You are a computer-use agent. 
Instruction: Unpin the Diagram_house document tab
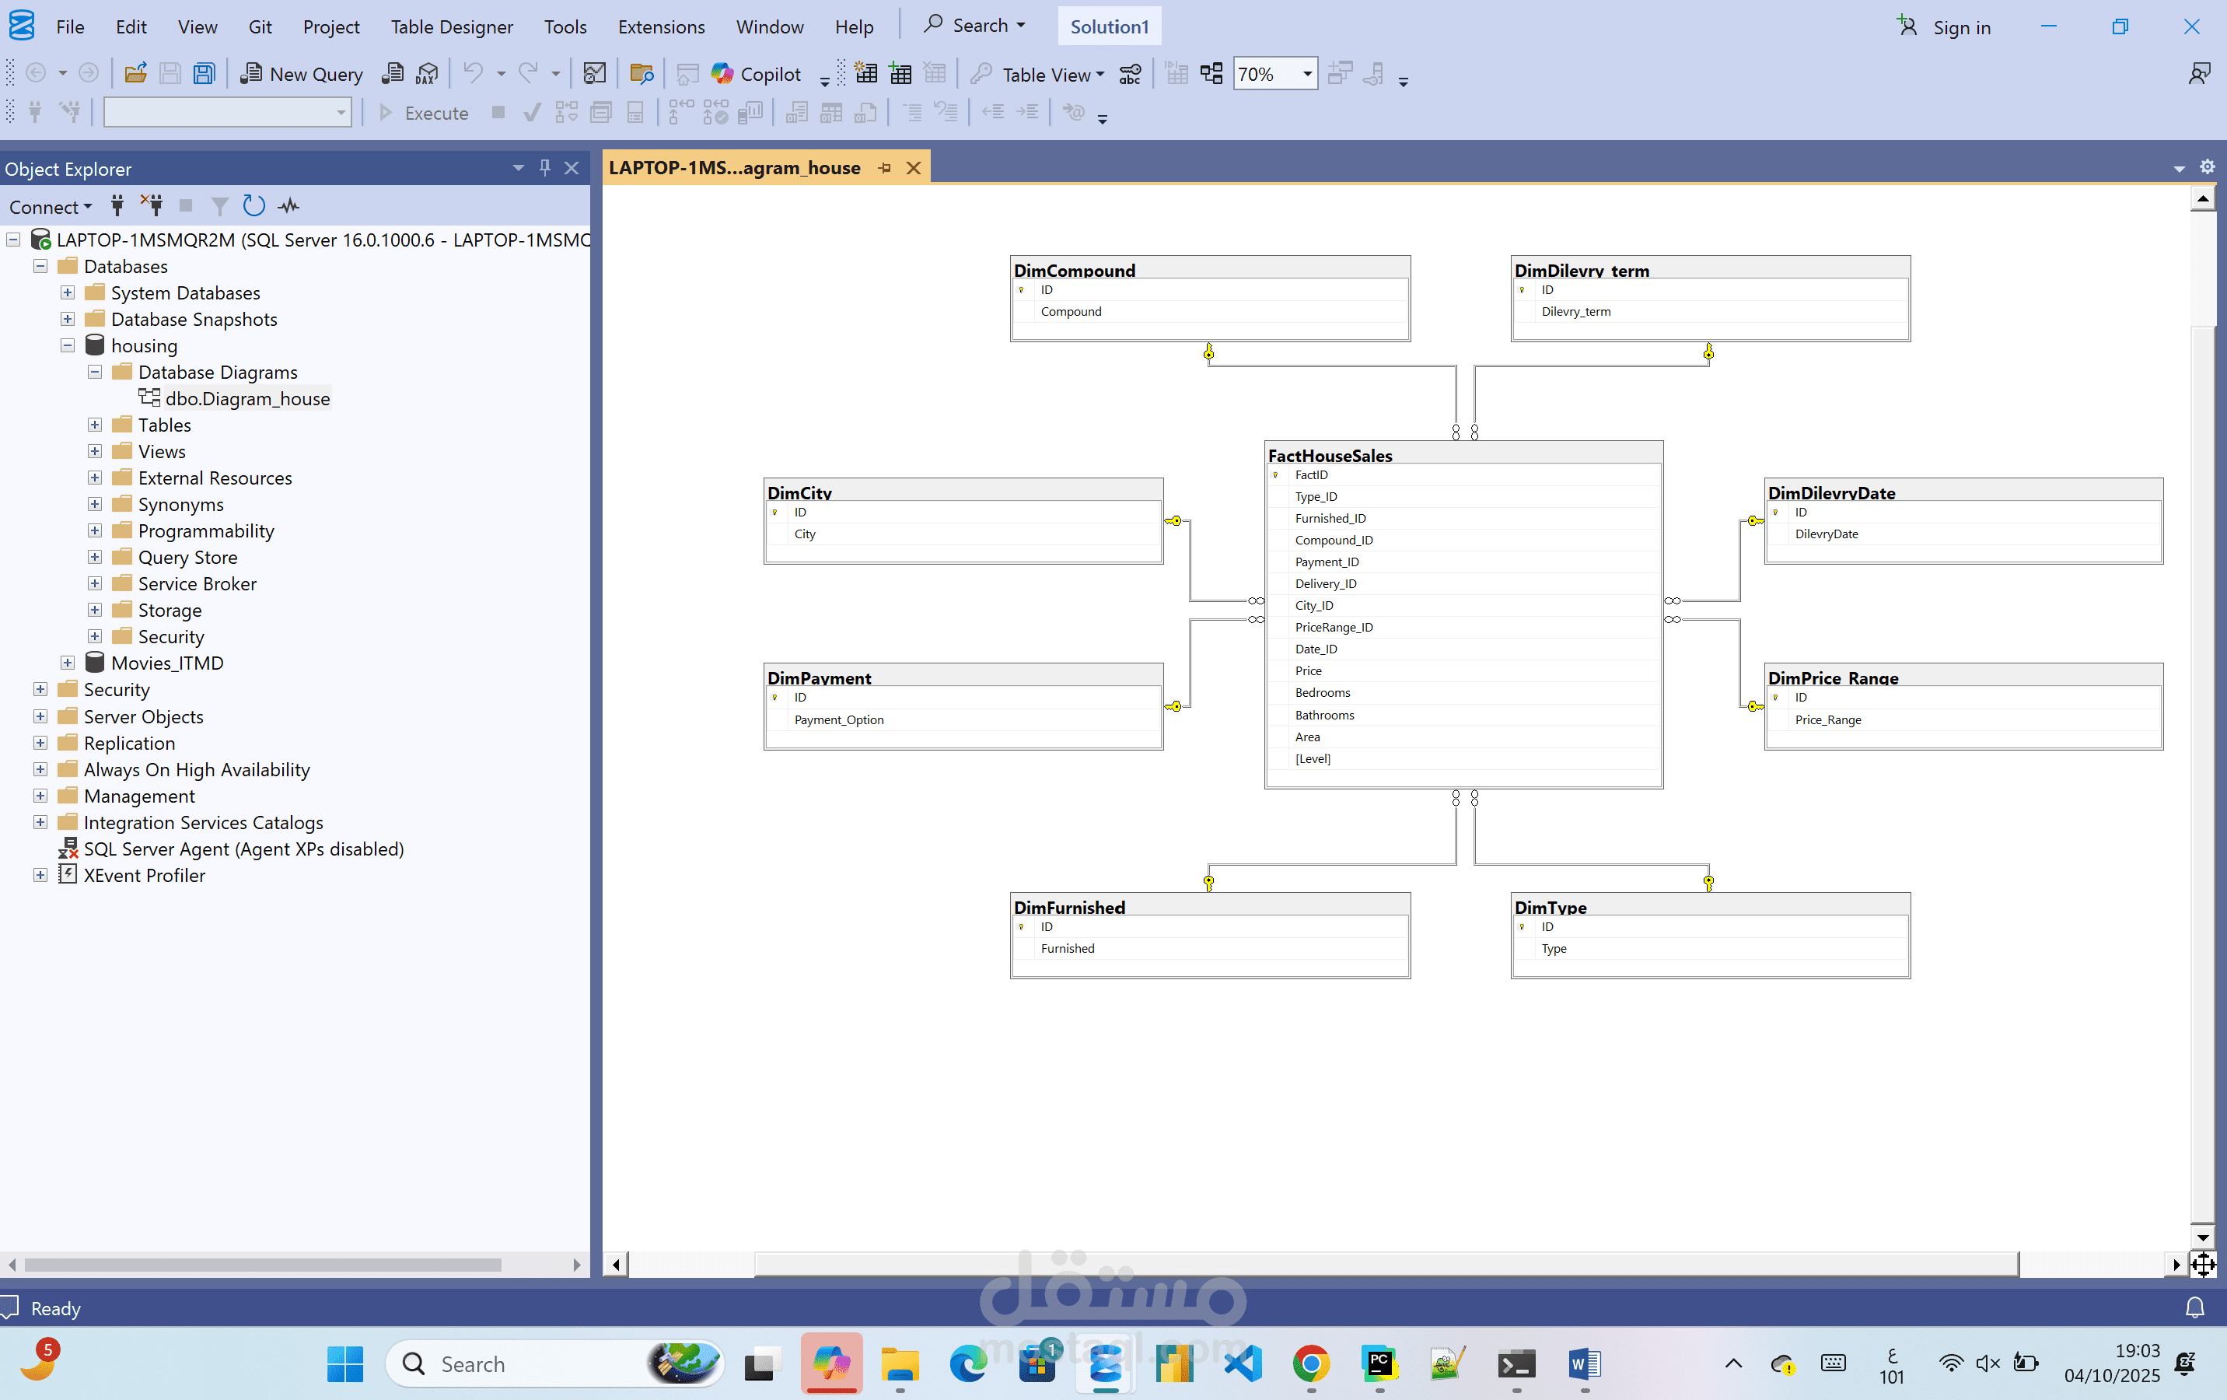pyautogui.click(x=885, y=167)
